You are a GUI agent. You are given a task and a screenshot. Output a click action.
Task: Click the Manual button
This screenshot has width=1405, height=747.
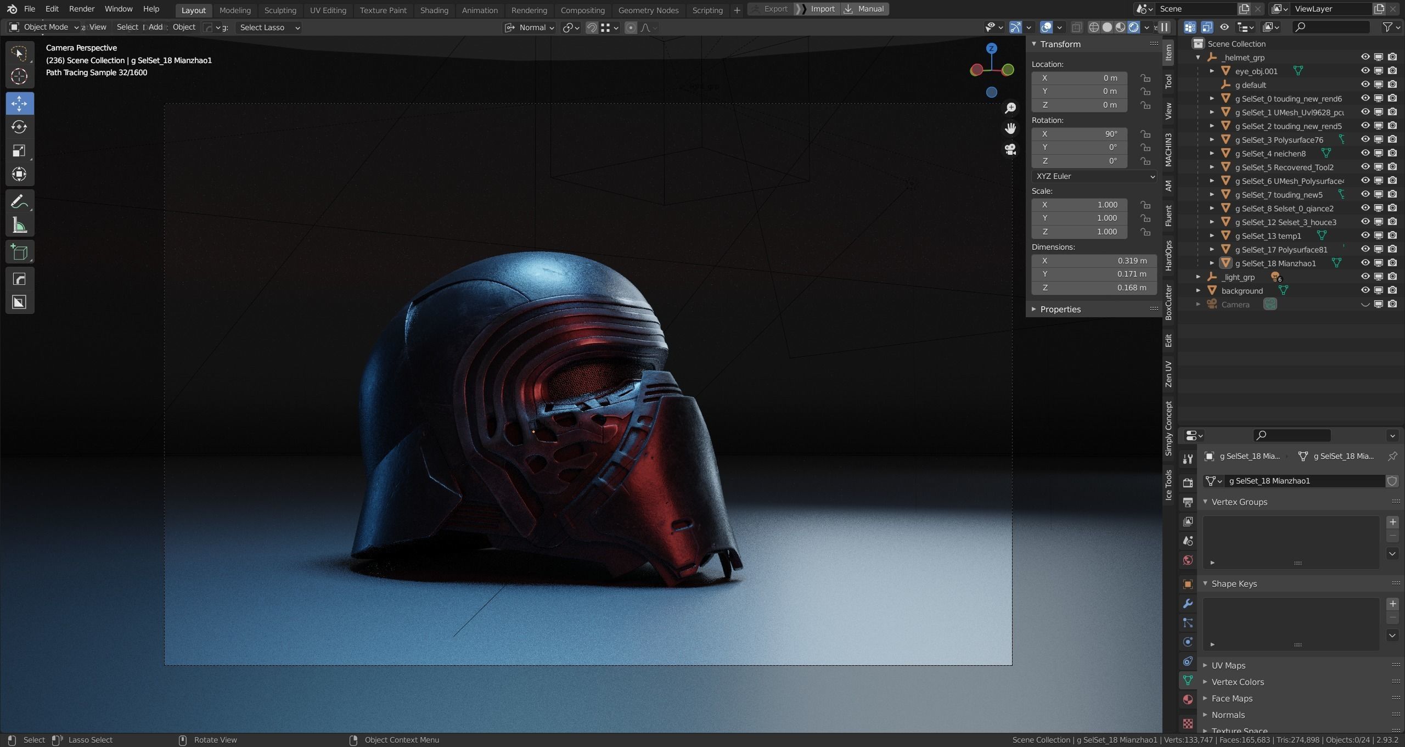864,9
